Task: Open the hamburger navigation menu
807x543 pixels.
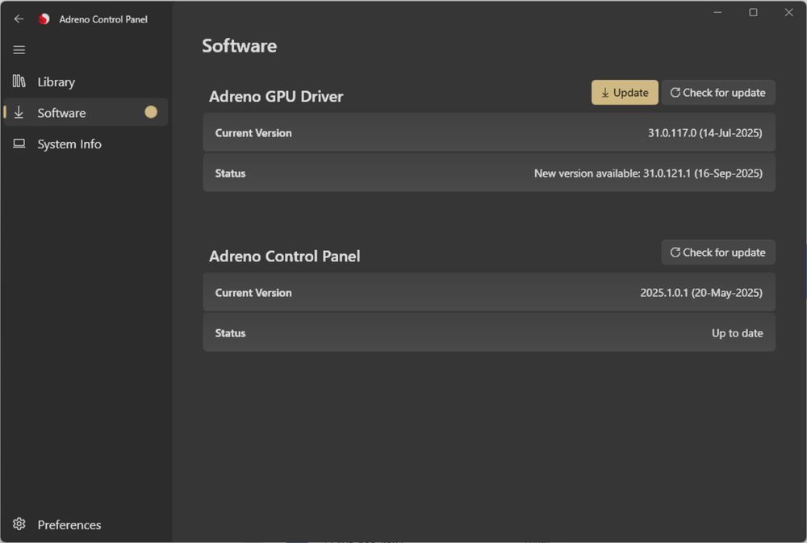Action: [x=19, y=50]
